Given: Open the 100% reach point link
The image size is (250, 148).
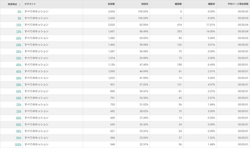Looking at the screenshot, I should (x=18, y=144).
